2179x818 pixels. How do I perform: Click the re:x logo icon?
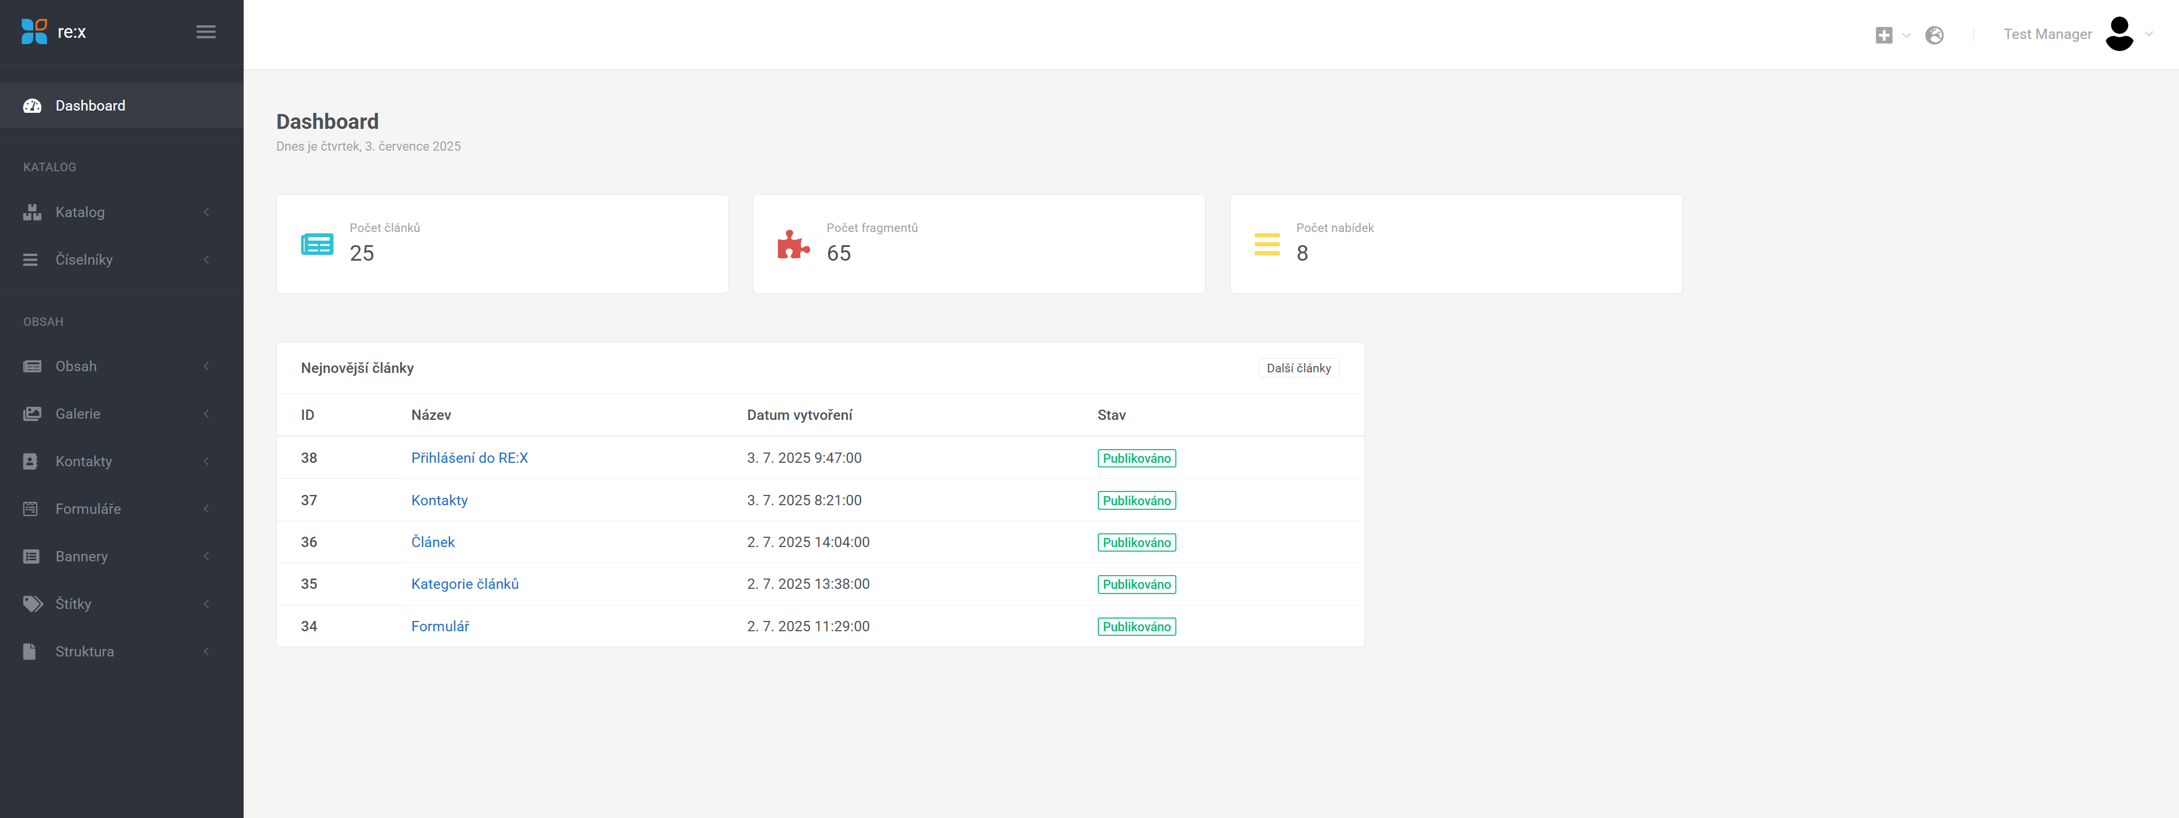click(34, 32)
